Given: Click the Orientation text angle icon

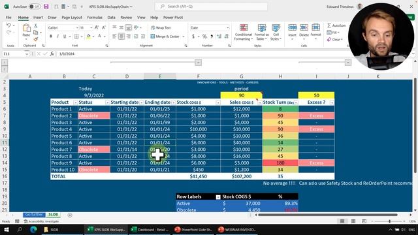Looking at the screenshot, I should point(137,27).
